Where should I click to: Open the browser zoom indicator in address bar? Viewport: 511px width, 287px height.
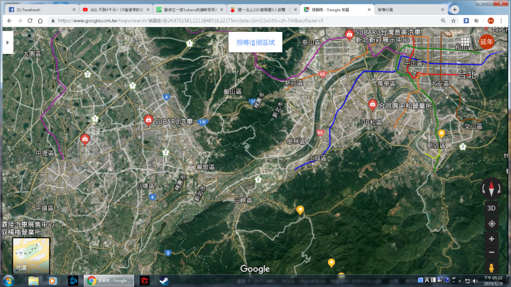coord(443,21)
